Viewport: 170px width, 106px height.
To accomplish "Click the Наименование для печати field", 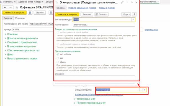I will point(41,24).
